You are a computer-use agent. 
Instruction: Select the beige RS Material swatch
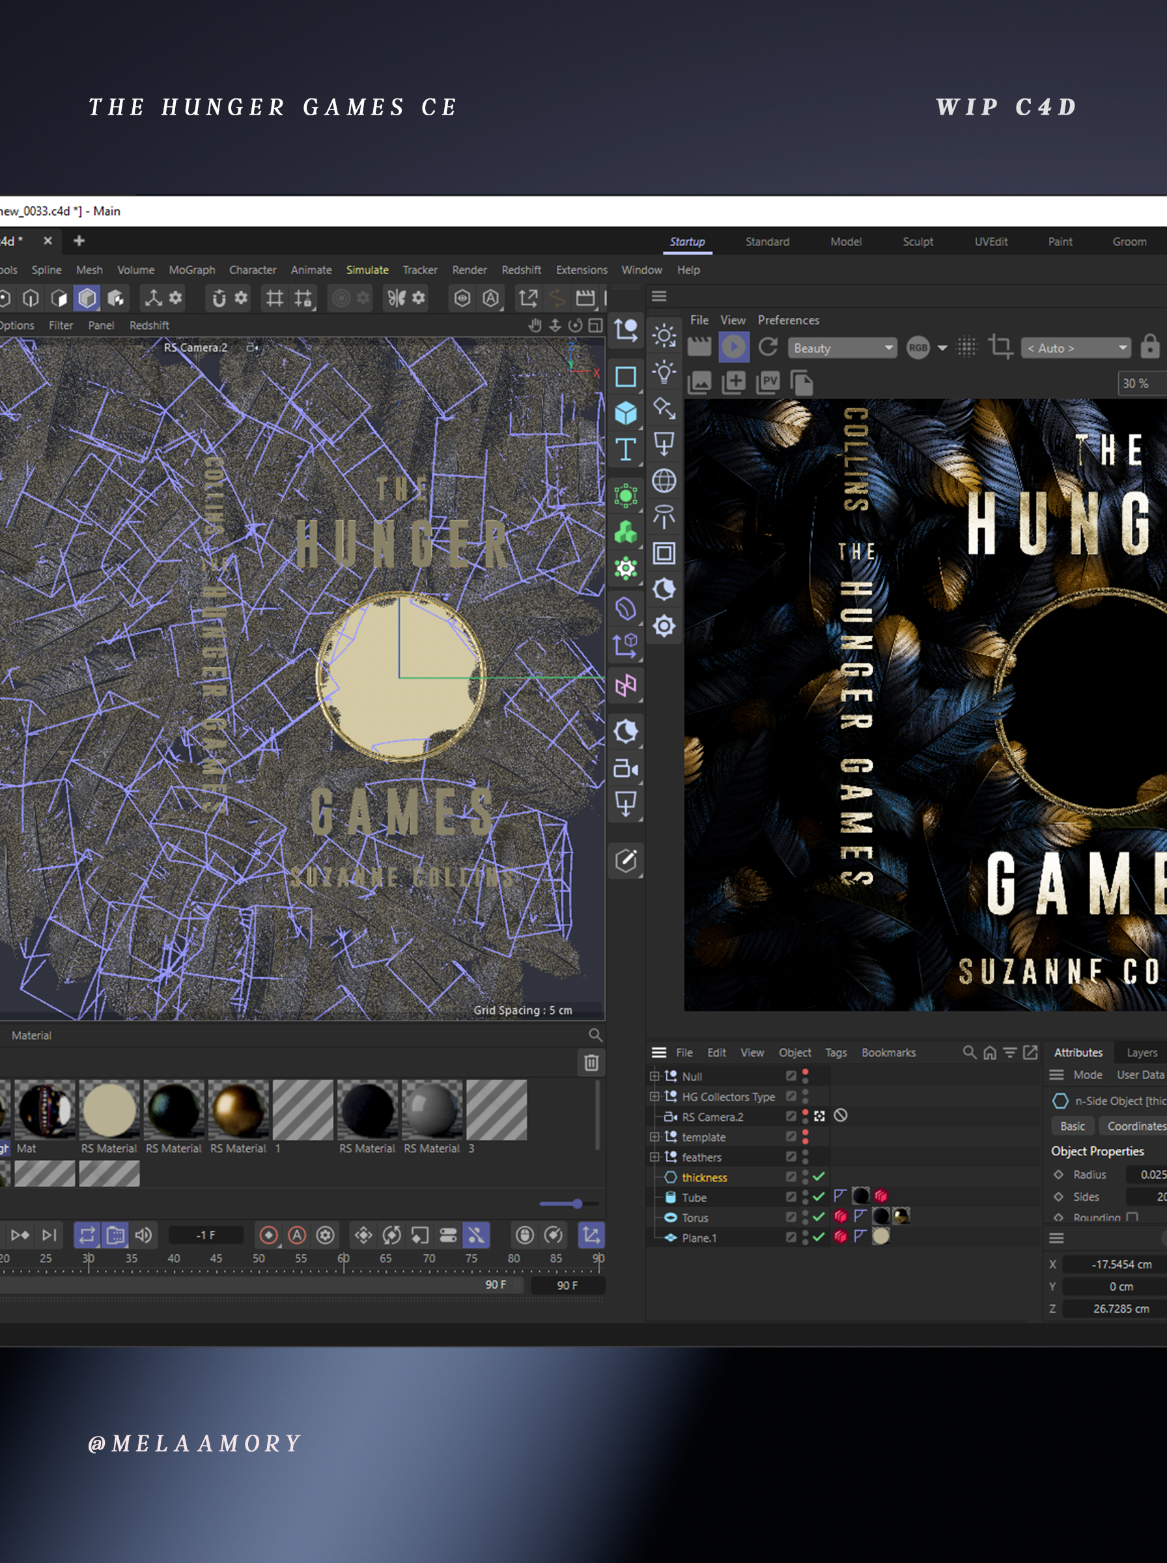[x=109, y=1110]
